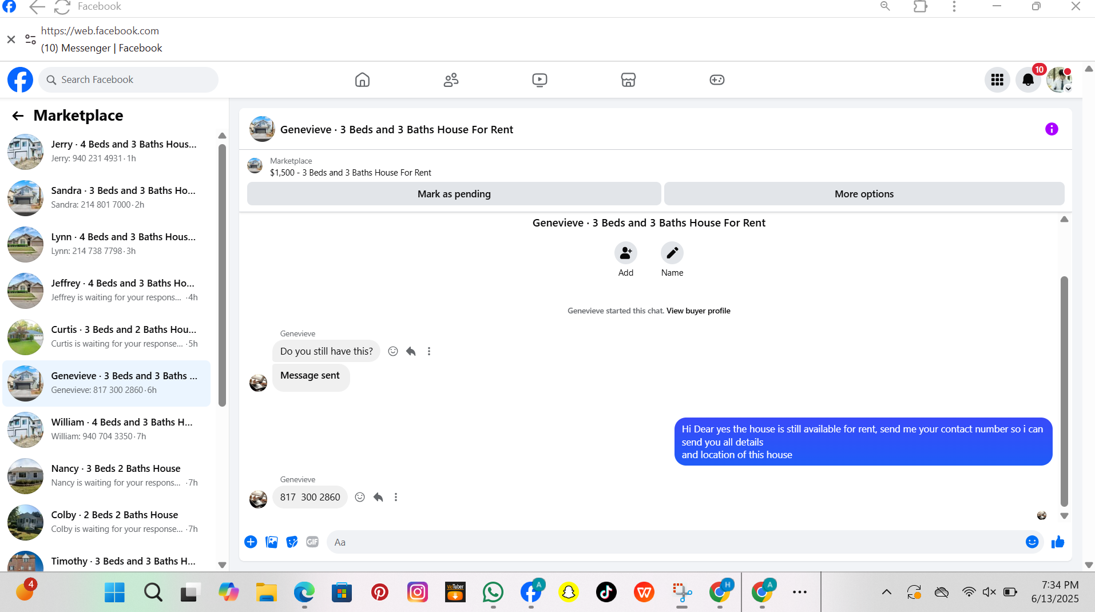This screenshot has height=612, width=1095.
Task: Open more actions plus icon in composer
Action: tap(251, 542)
